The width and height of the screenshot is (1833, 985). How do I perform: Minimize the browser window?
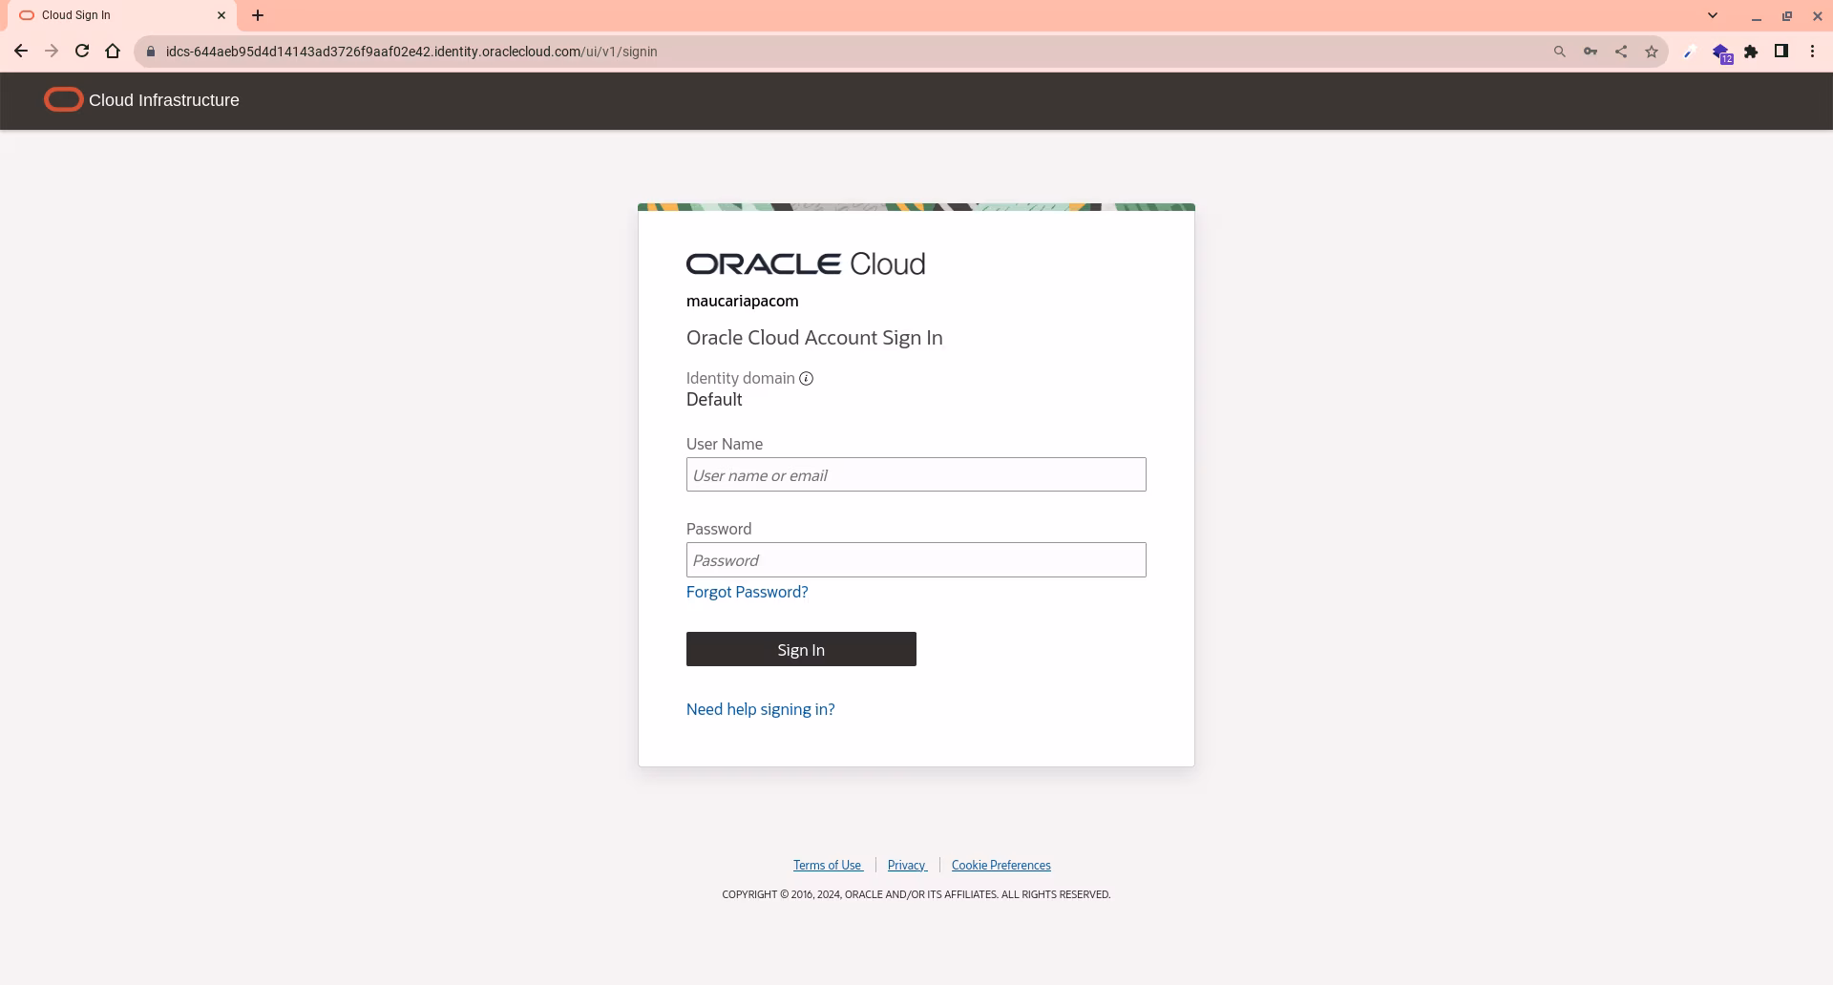pos(1757,16)
